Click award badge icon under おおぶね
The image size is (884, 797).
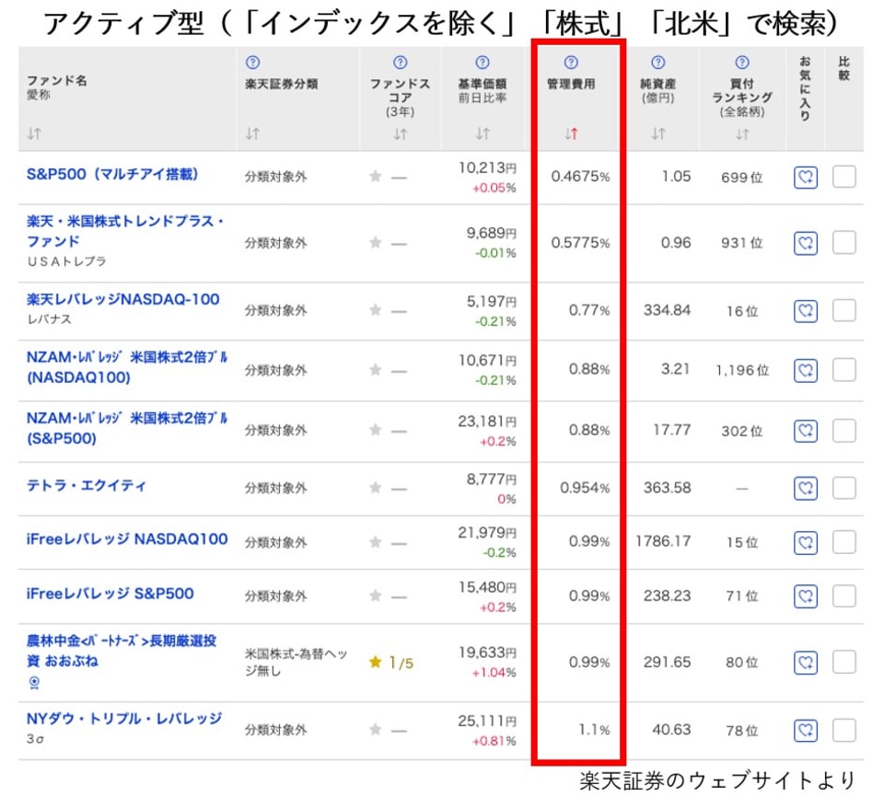pos(34,683)
